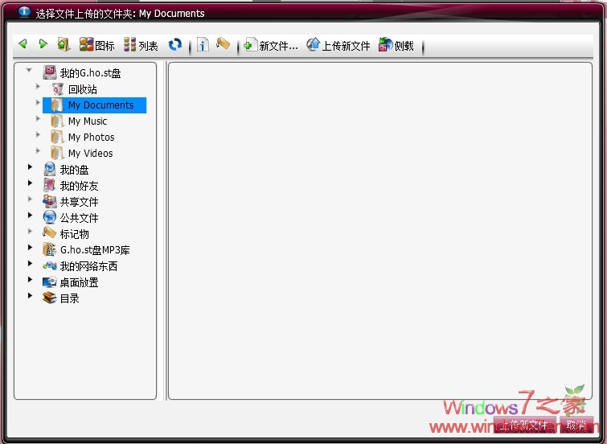Viewport: 607px width, 444px height.
Task: Expand the My Music folder node
Action: pyautogui.click(x=38, y=120)
